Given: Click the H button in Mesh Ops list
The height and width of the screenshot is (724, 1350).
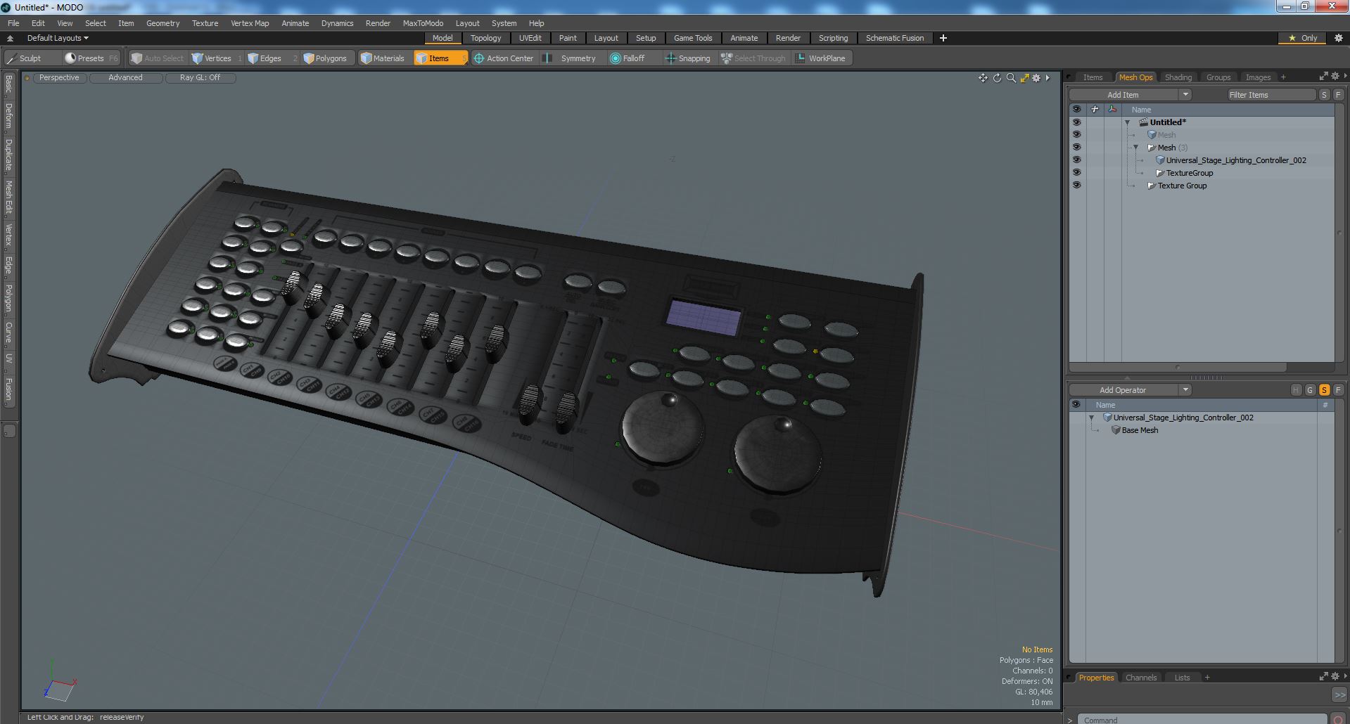Looking at the screenshot, I should (x=1296, y=390).
